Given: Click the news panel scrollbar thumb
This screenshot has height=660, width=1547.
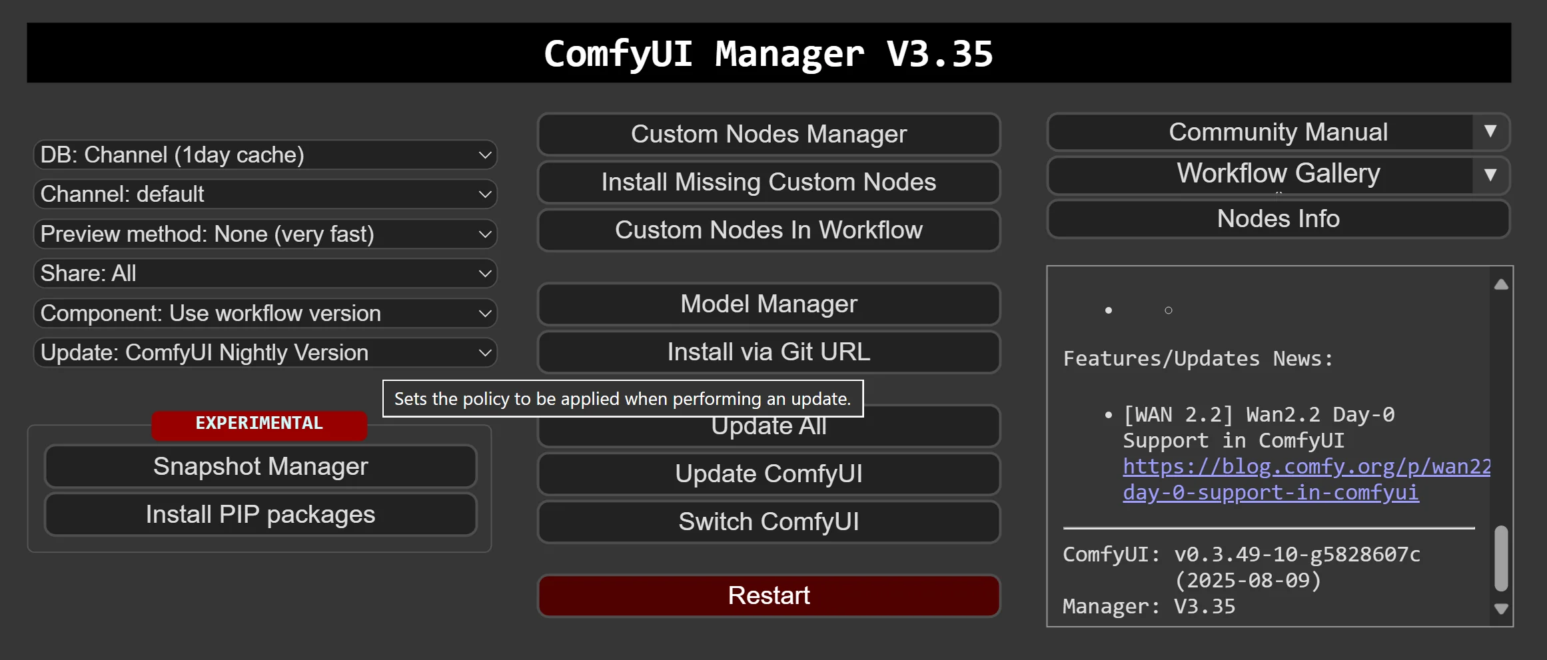Looking at the screenshot, I should click(1500, 558).
